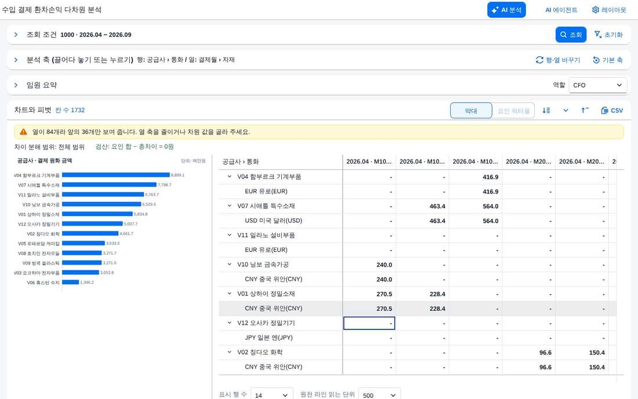Collapse V11 밀라노 설비부품 row

coord(229,235)
